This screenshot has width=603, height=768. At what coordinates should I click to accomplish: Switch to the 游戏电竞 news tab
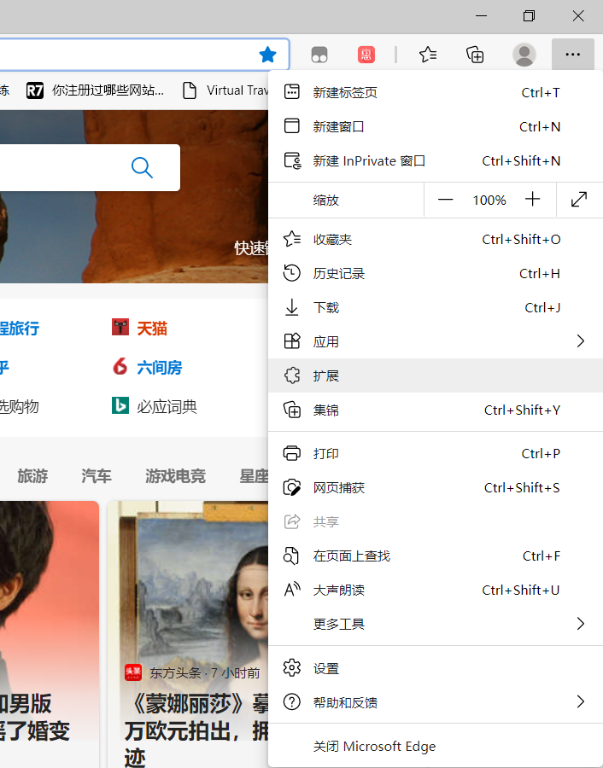pyautogui.click(x=175, y=476)
